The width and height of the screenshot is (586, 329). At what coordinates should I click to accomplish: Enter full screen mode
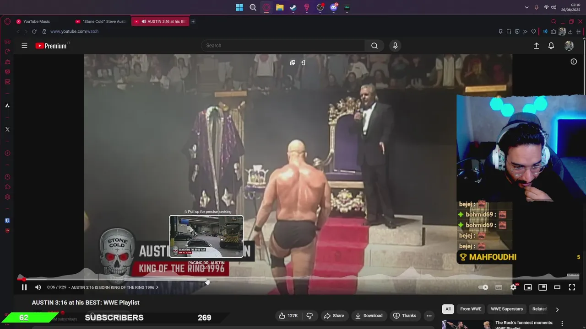click(x=572, y=287)
